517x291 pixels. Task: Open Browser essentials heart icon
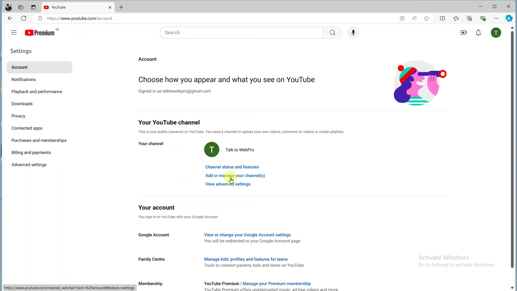(483, 18)
